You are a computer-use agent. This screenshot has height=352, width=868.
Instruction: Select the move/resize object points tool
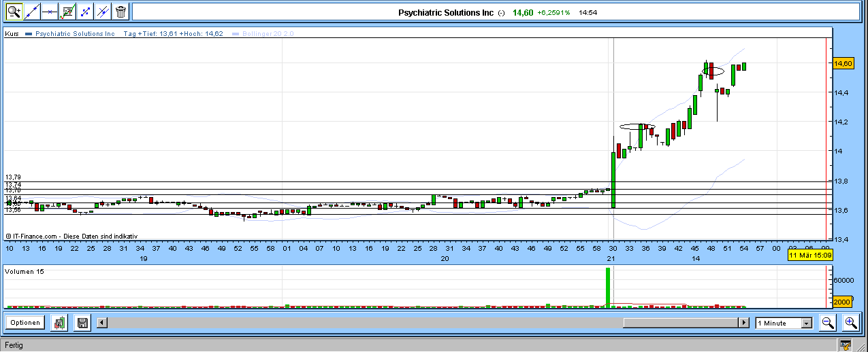pos(85,11)
